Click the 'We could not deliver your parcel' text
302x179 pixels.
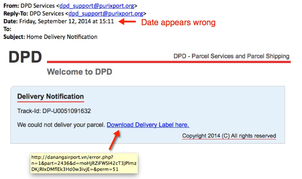[61, 125]
